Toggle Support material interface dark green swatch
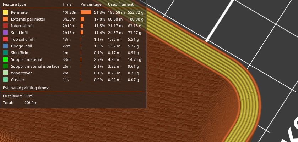This screenshot has width=298, height=142. [x=6, y=66]
